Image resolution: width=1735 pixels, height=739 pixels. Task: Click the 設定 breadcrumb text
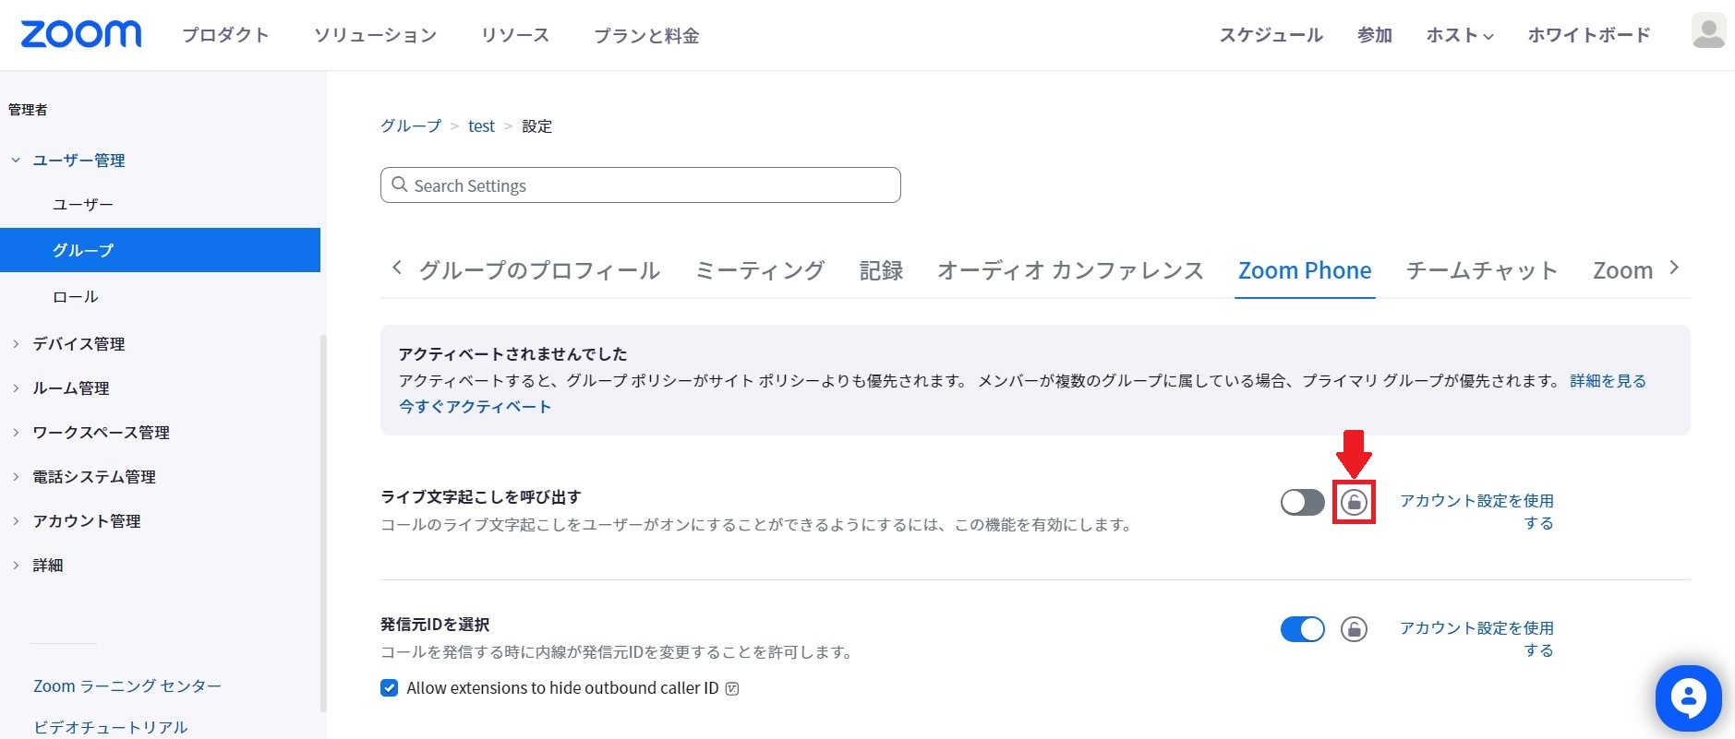536,125
